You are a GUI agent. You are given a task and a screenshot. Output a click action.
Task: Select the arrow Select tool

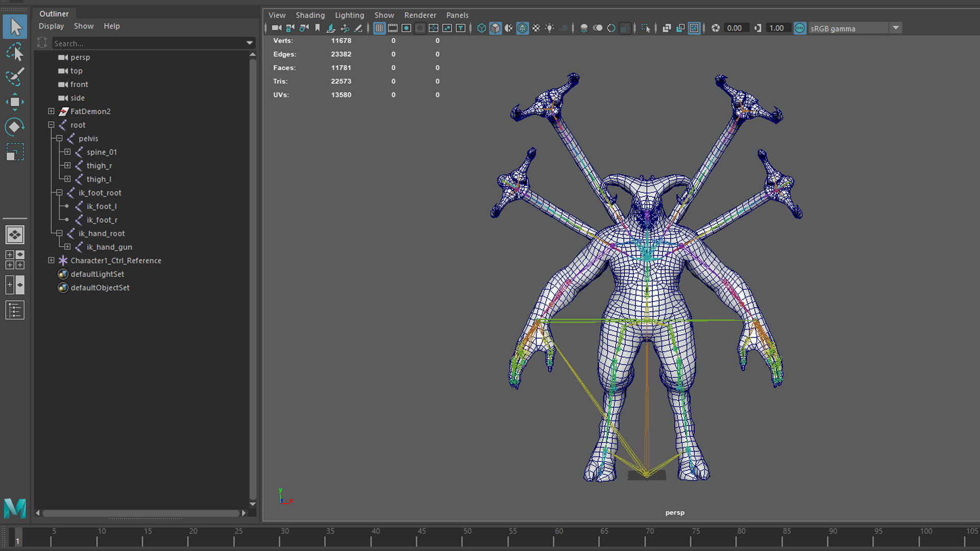pyautogui.click(x=15, y=27)
